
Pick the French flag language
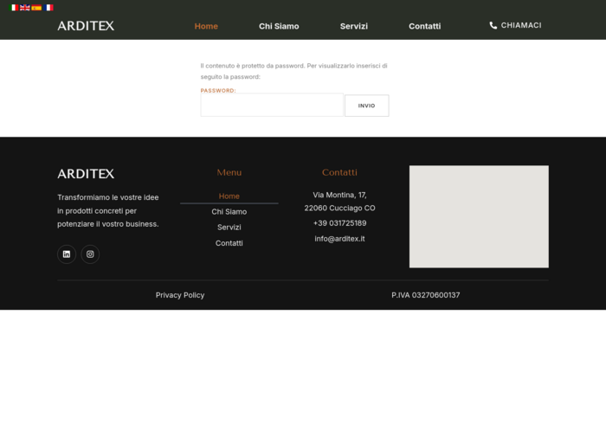tap(48, 8)
